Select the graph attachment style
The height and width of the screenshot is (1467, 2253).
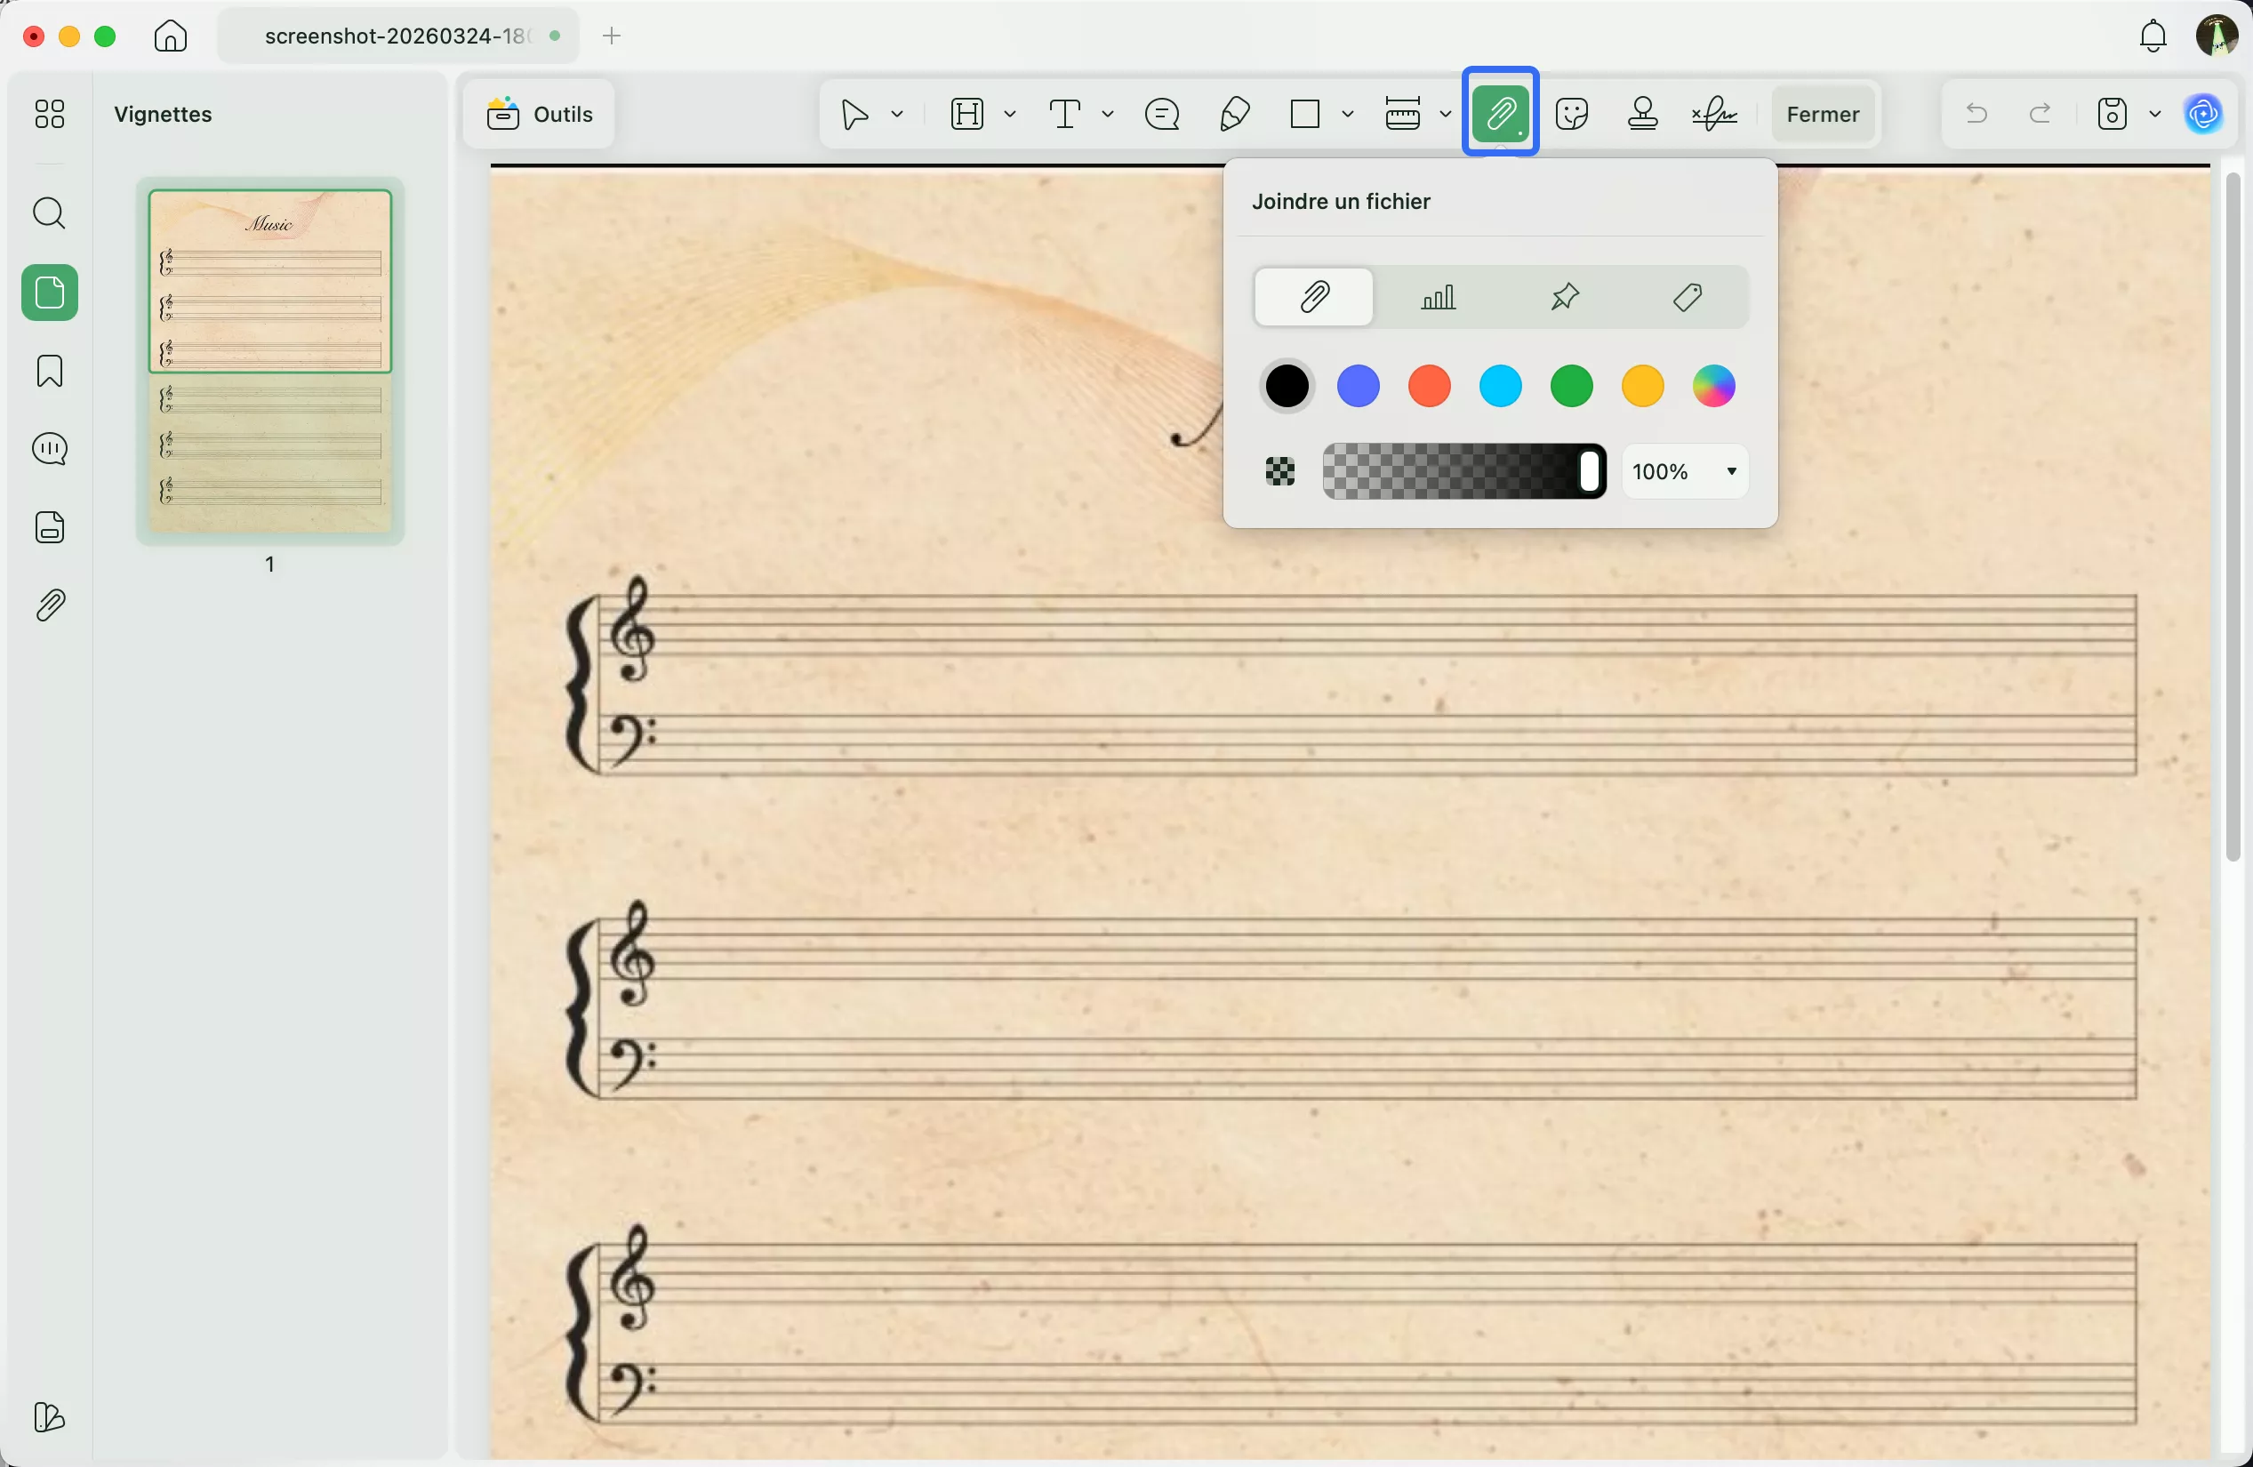tap(1439, 296)
